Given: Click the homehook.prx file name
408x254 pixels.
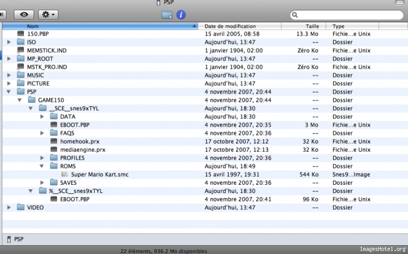Looking at the screenshot, I should 80,142.
